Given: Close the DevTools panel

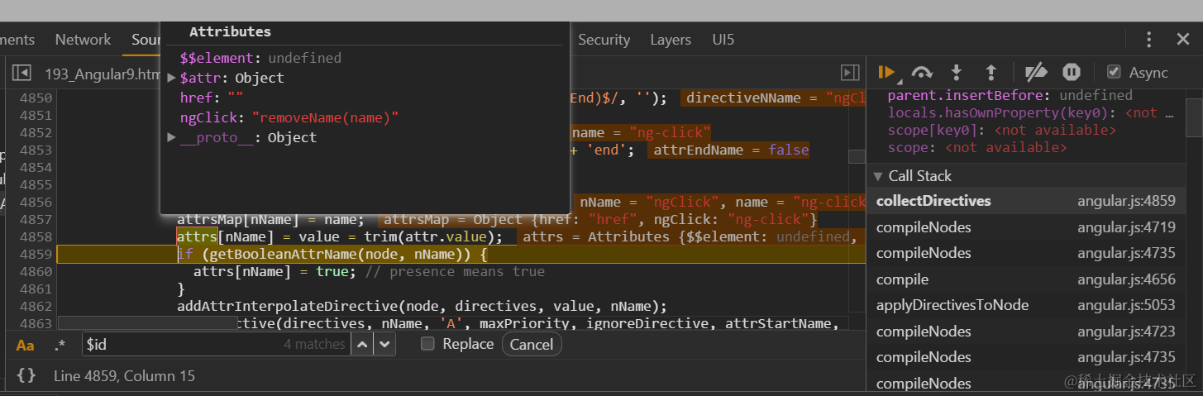Looking at the screenshot, I should tap(1183, 40).
